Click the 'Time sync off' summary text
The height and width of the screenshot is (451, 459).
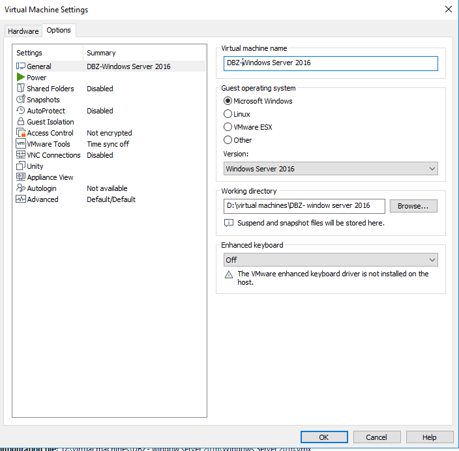pyautogui.click(x=108, y=144)
